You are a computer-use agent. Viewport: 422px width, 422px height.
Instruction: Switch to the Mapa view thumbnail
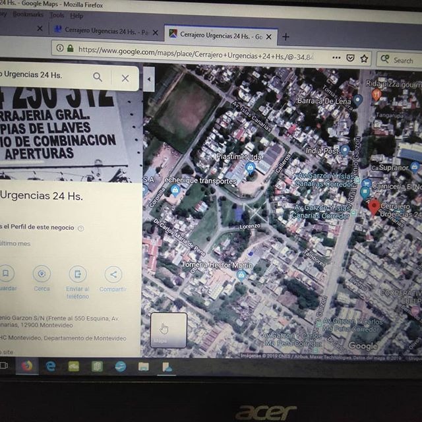coord(168,330)
